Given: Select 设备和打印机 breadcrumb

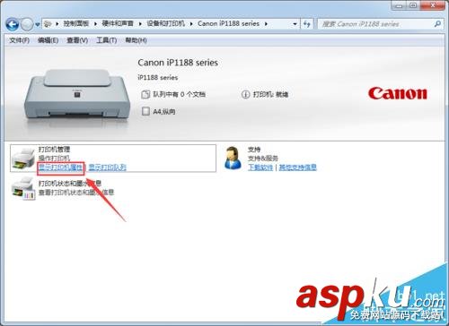Looking at the screenshot, I should coord(165,23).
